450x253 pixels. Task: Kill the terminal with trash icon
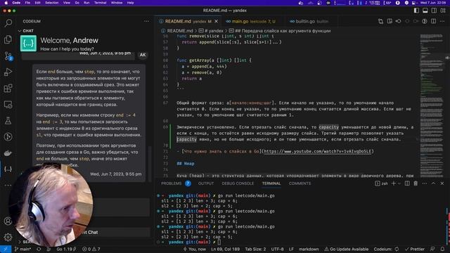(x=416, y=183)
